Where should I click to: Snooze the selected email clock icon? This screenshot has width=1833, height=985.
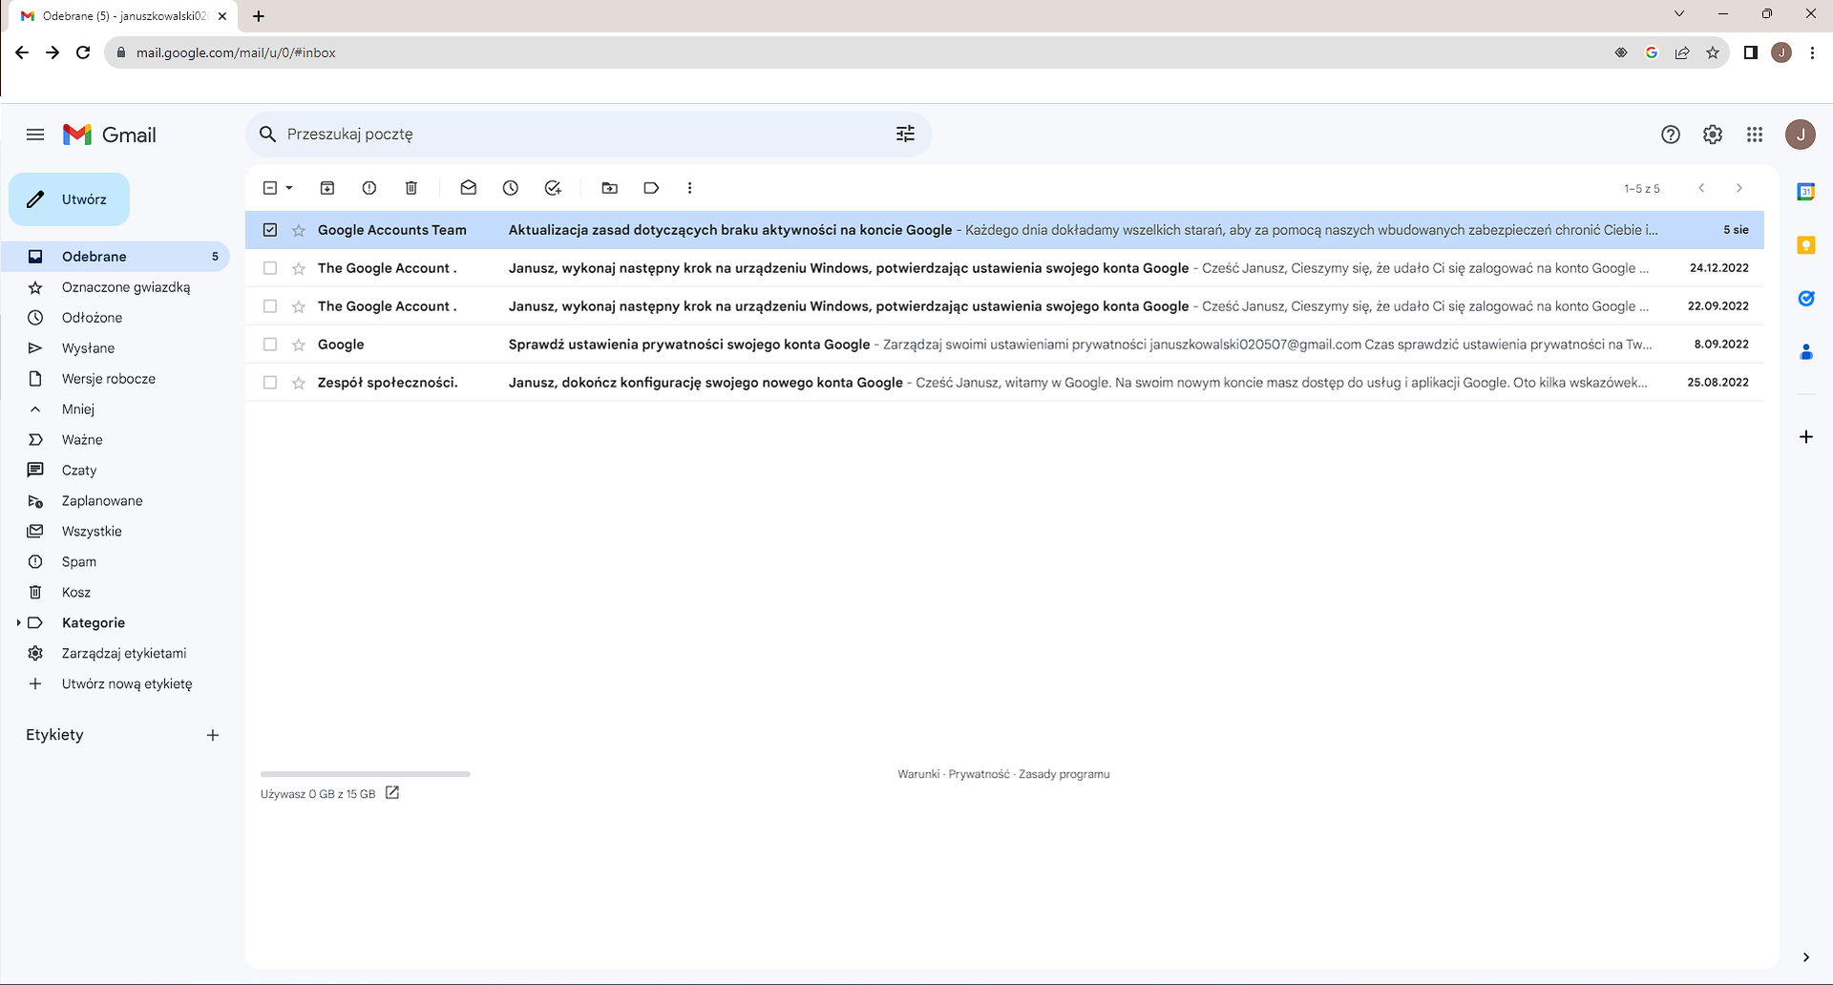(x=511, y=188)
